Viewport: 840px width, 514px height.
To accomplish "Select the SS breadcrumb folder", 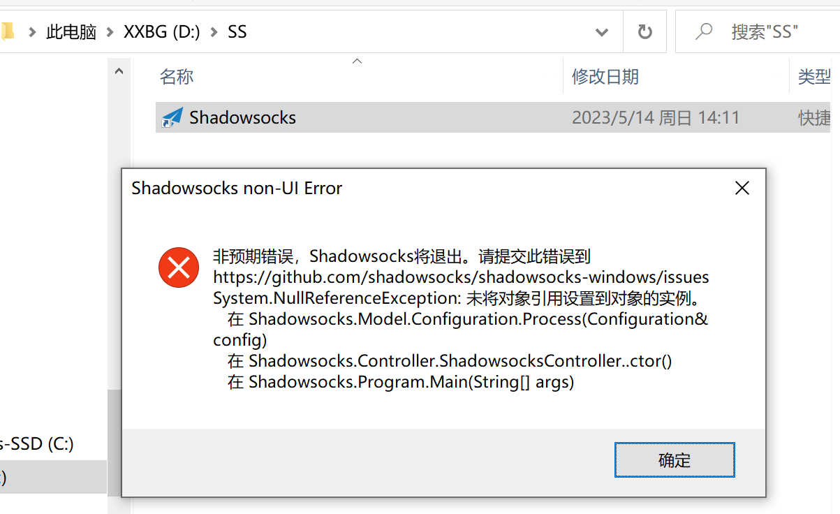I will pos(237,31).
